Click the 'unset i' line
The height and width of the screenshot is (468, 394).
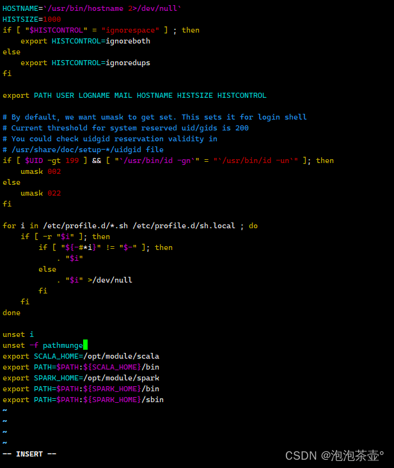(x=18, y=334)
